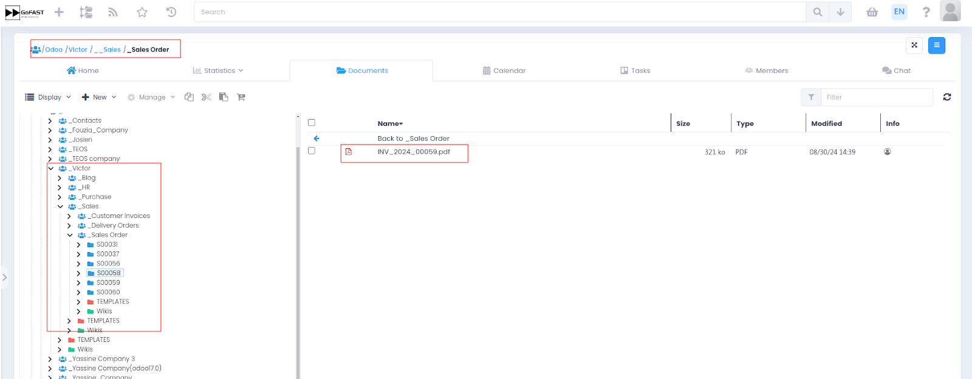Click the Filter input field

[877, 97]
